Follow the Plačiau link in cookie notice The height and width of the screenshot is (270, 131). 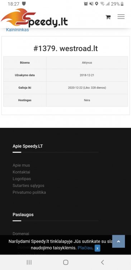click(x=85, y=248)
